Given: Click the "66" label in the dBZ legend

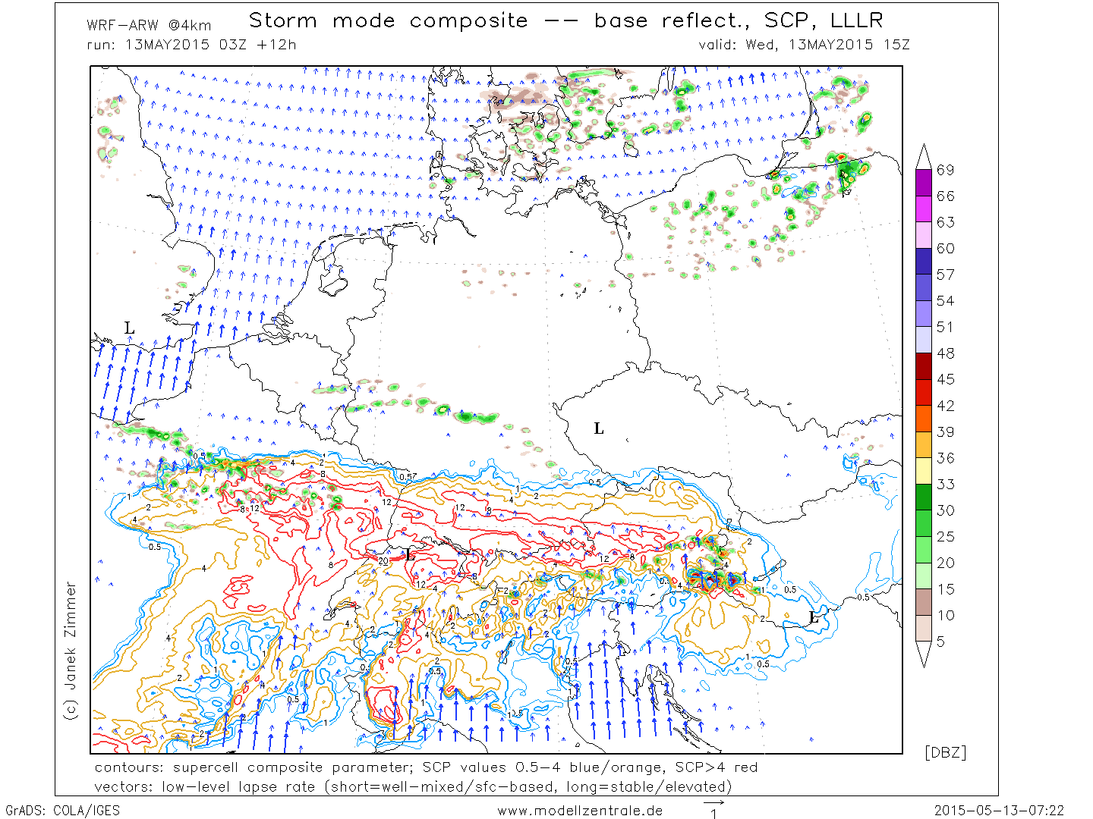Looking at the screenshot, I should (x=946, y=196).
